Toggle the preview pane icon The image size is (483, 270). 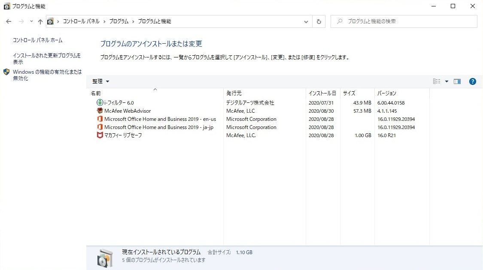coord(457,81)
